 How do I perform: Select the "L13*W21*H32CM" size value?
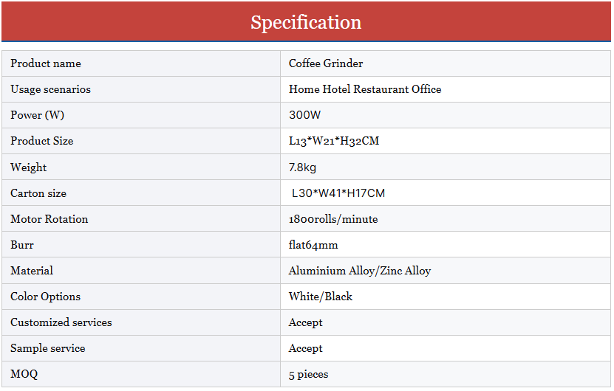click(334, 141)
